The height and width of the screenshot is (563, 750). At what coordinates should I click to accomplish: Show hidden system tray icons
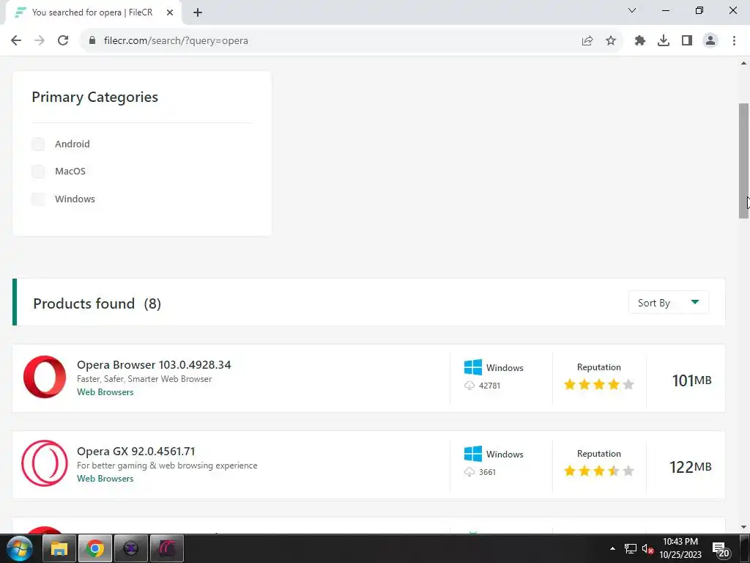pyautogui.click(x=612, y=548)
